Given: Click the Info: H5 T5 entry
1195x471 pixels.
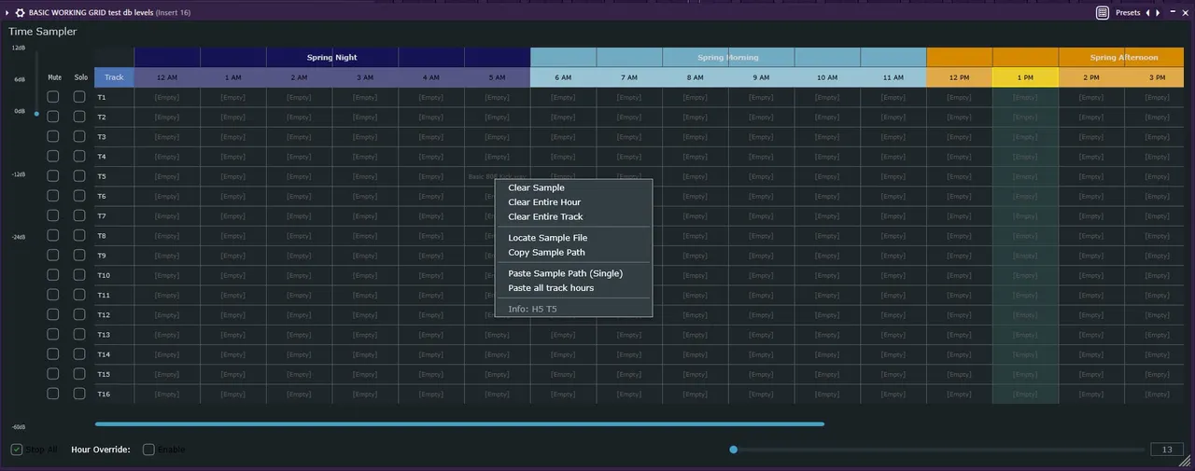Looking at the screenshot, I should click(x=573, y=309).
